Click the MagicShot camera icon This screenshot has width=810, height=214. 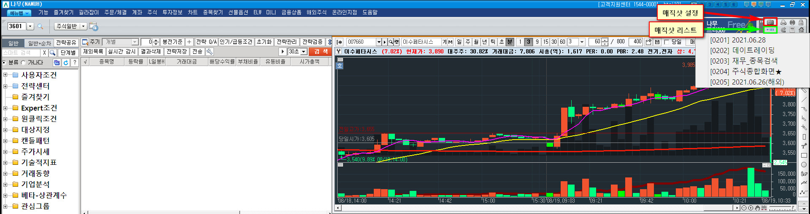(770, 22)
